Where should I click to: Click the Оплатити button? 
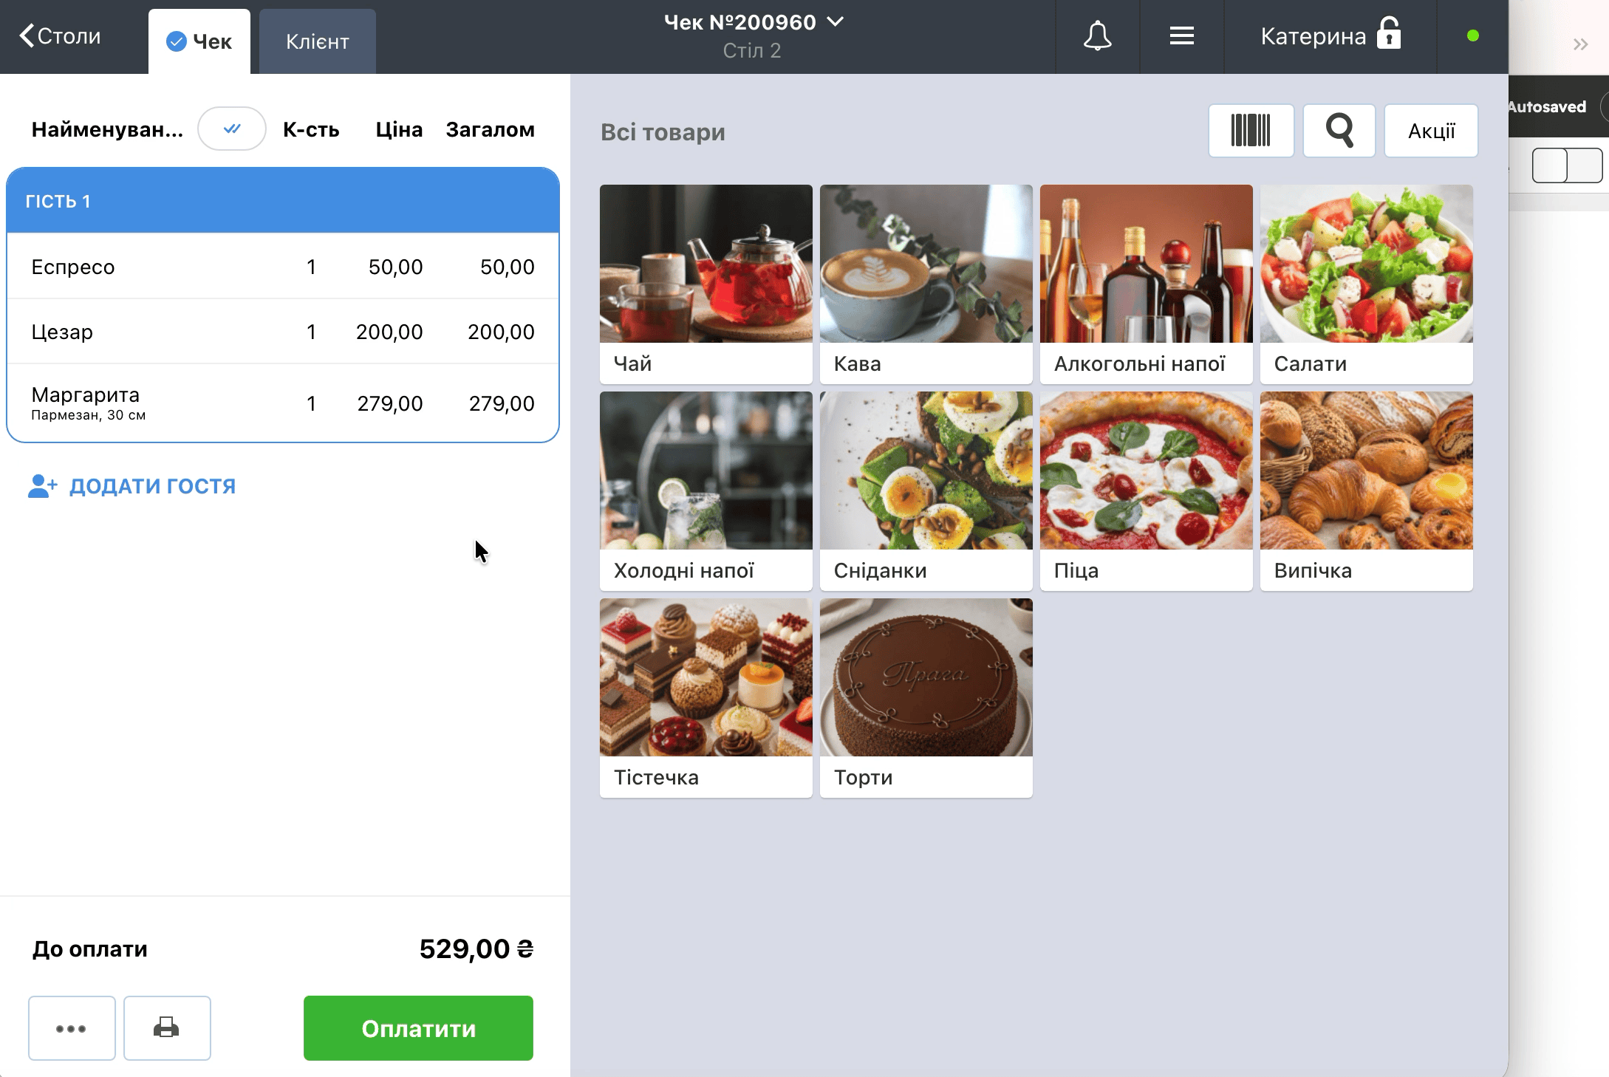coord(418,1028)
